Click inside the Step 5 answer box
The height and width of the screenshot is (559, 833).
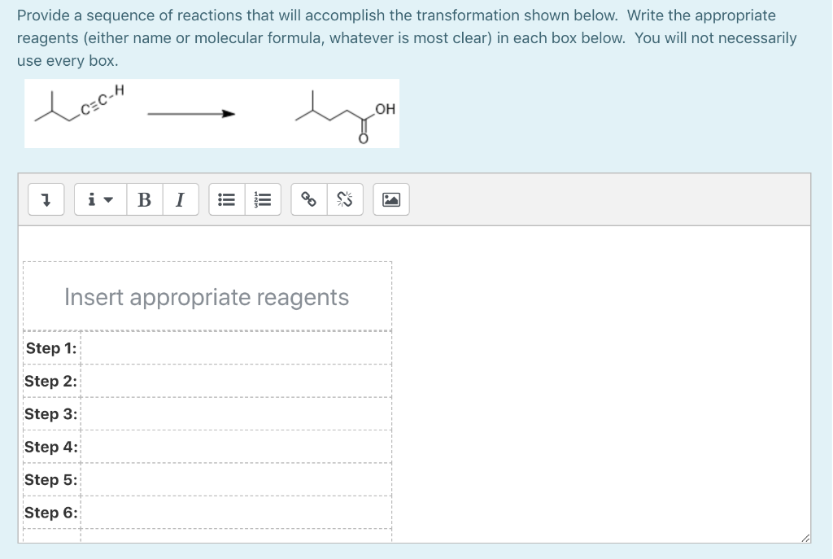236,479
